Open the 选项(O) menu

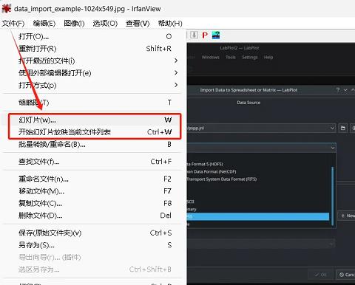tap(105, 24)
